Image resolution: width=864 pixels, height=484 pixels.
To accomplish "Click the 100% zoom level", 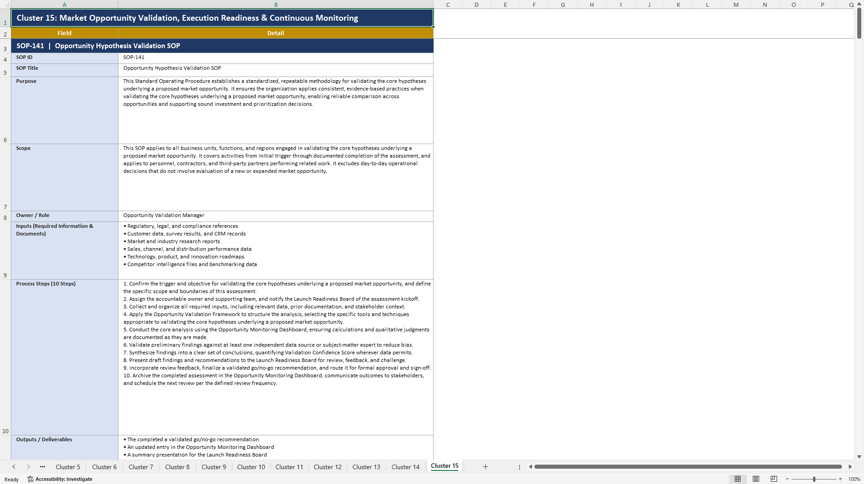I will coord(854,479).
